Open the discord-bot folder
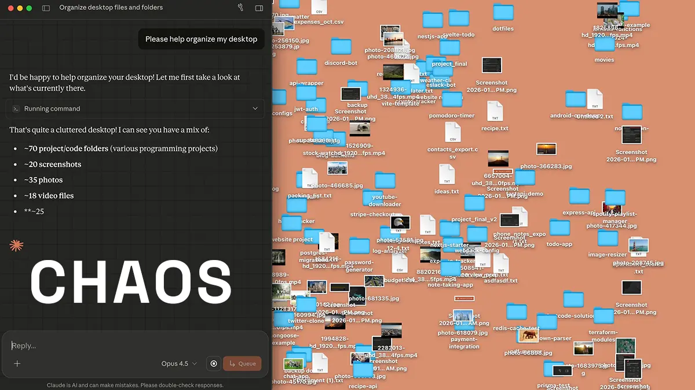This screenshot has height=390, width=695. point(342,46)
